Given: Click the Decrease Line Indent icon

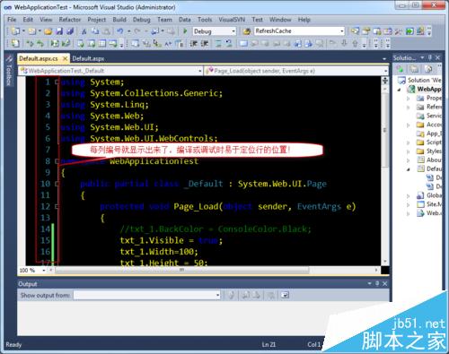Looking at the screenshot, I should pyautogui.click(x=194, y=44).
